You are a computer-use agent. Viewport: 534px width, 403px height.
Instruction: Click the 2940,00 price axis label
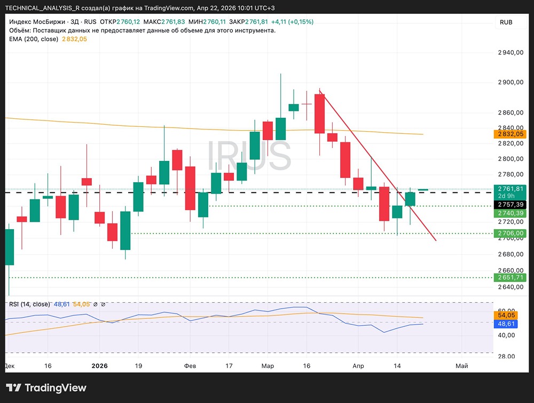click(511, 52)
